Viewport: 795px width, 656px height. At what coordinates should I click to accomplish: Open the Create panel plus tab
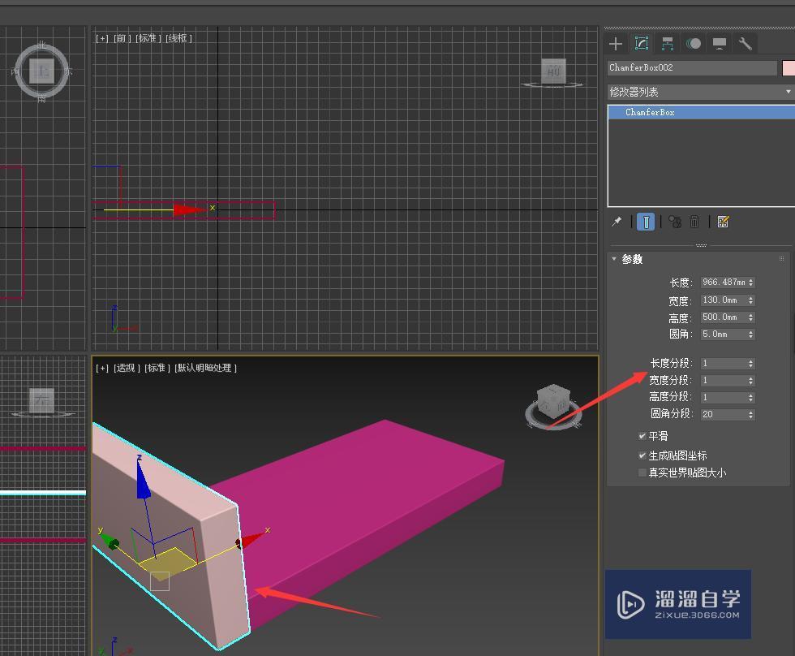(x=616, y=44)
